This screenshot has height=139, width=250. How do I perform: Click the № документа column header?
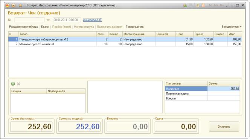[66, 91]
